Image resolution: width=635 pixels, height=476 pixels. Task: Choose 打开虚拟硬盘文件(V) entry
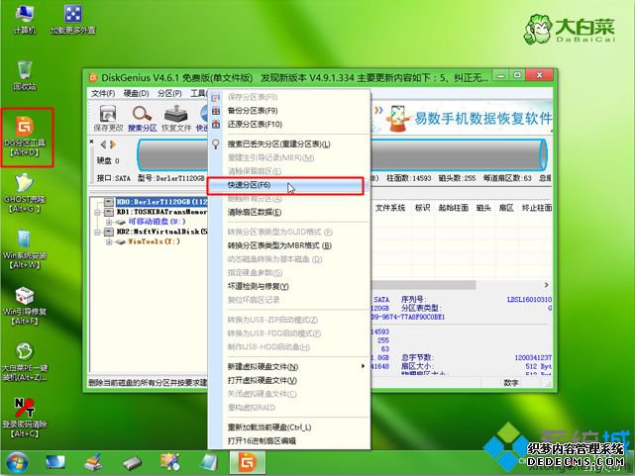(289, 381)
